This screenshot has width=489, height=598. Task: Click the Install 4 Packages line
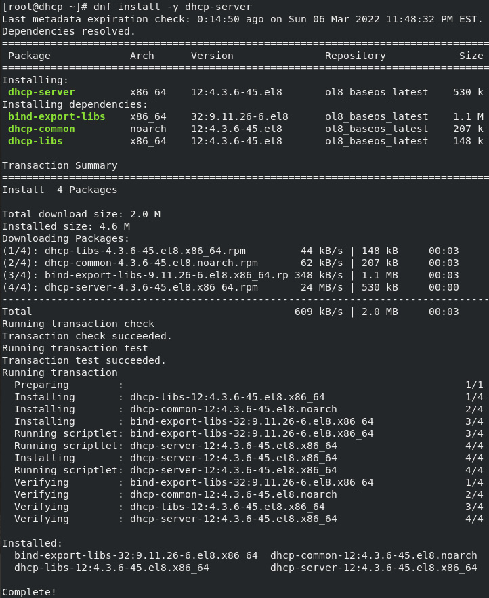(x=60, y=190)
